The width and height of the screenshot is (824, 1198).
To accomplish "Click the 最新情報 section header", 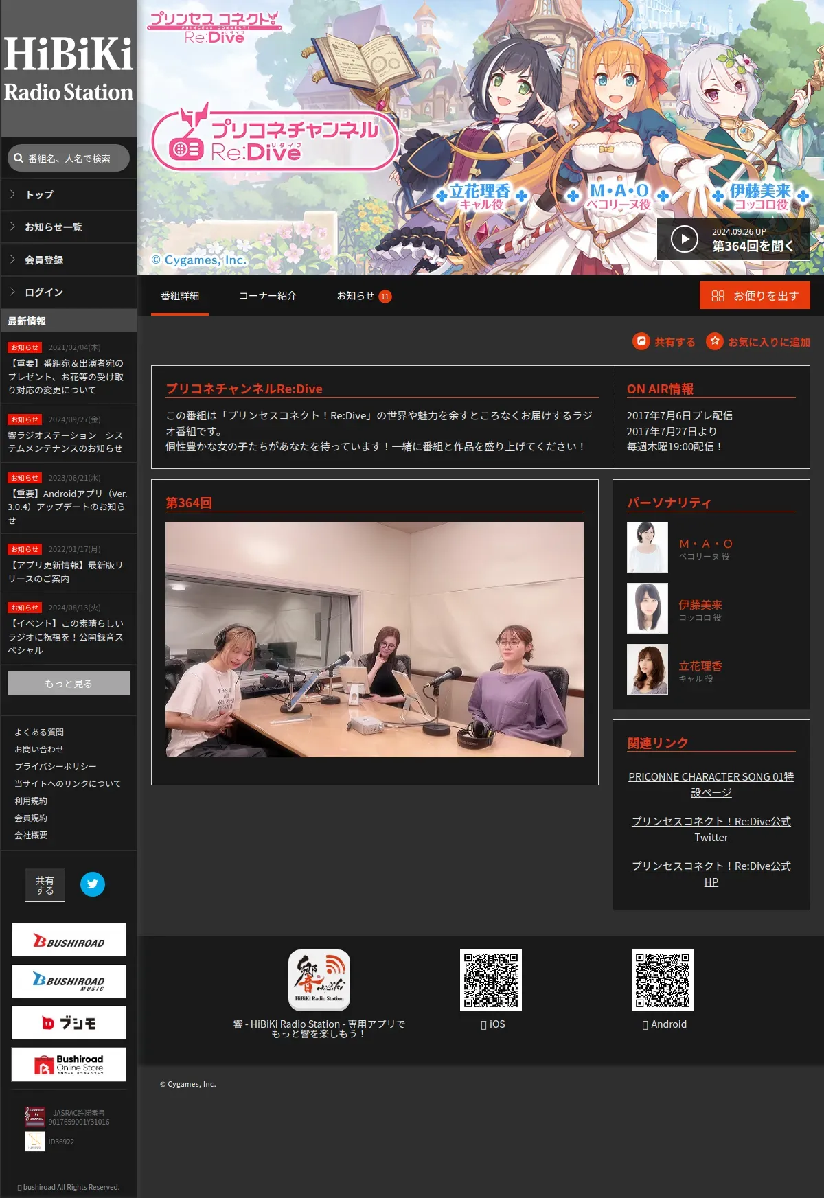I will click(x=69, y=321).
